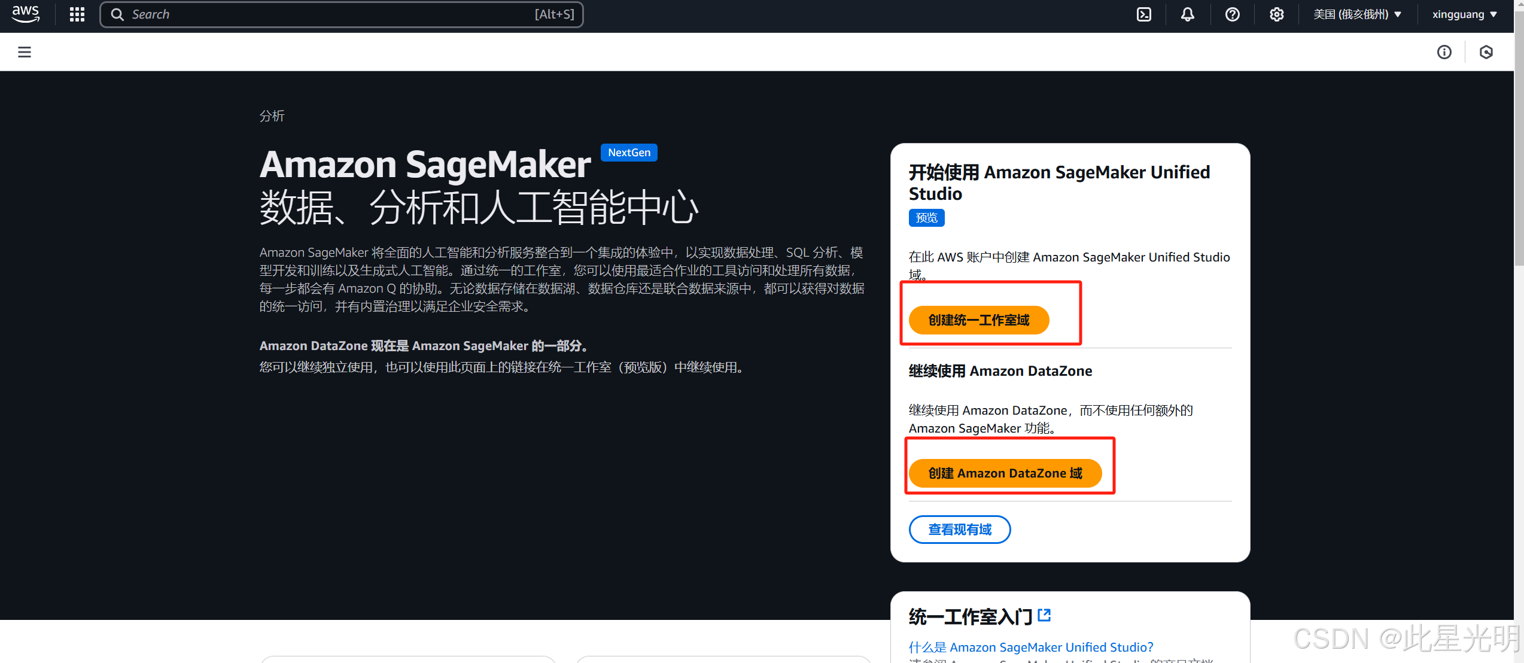Click the 统一工作室入门 heading link
Screen dimensions: 1524x663
click(x=970, y=616)
